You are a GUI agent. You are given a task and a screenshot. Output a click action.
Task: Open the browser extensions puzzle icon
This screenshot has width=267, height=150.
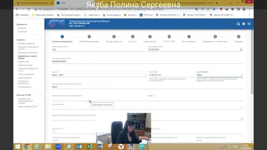pyautogui.click(x=232, y=9)
